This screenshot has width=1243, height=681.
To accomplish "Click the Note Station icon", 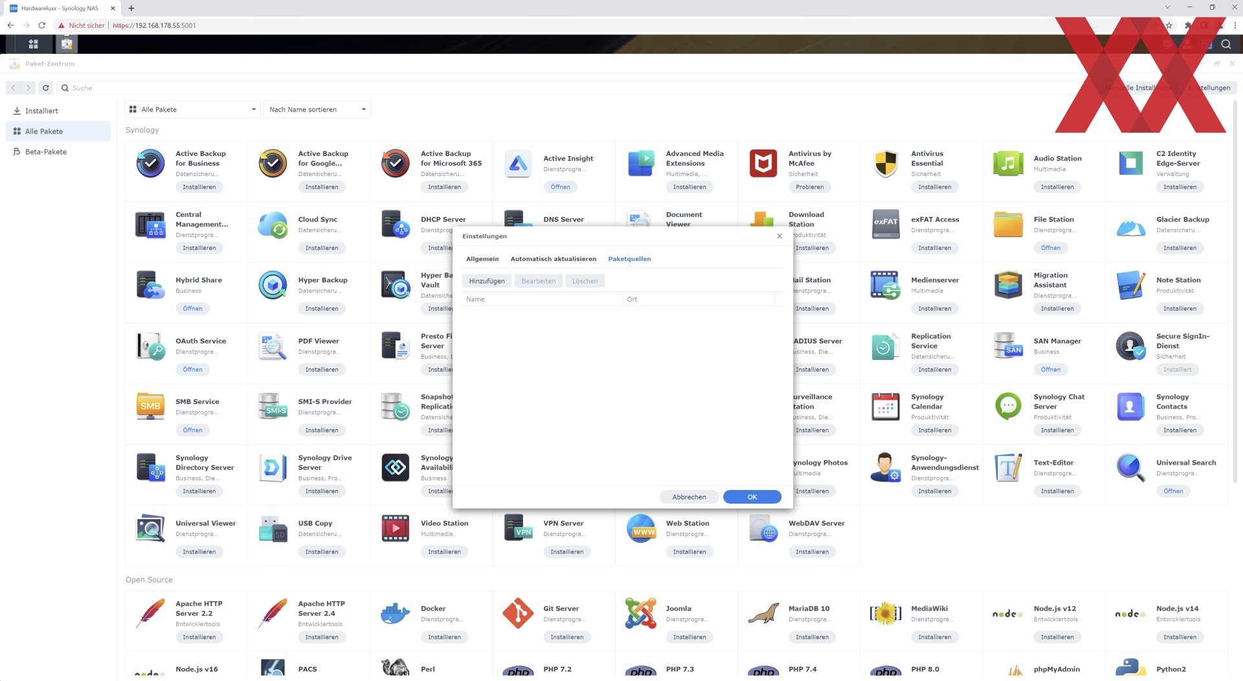I will click(x=1131, y=285).
